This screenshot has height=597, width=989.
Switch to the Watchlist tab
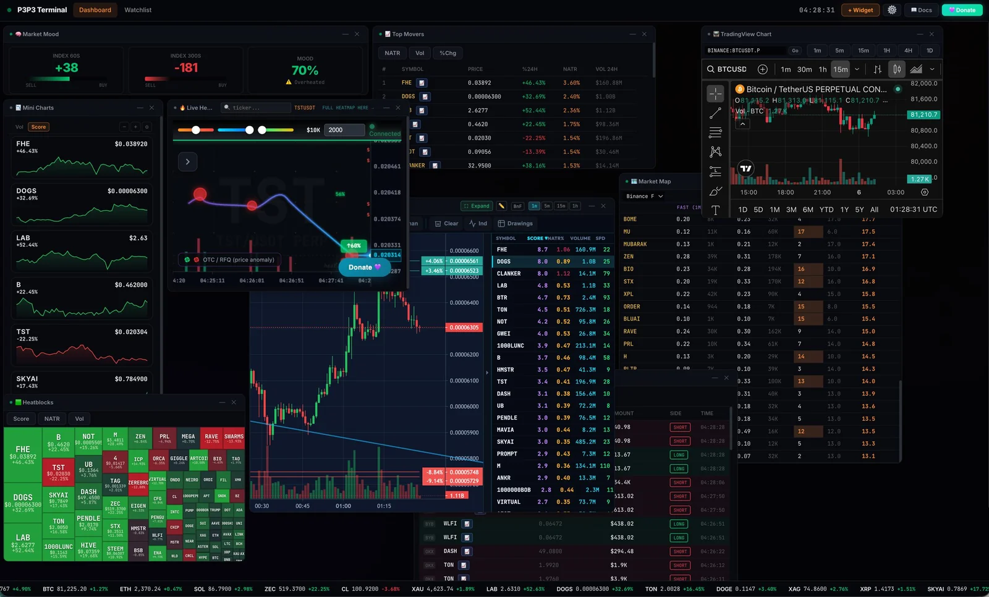click(x=138, y=10)
